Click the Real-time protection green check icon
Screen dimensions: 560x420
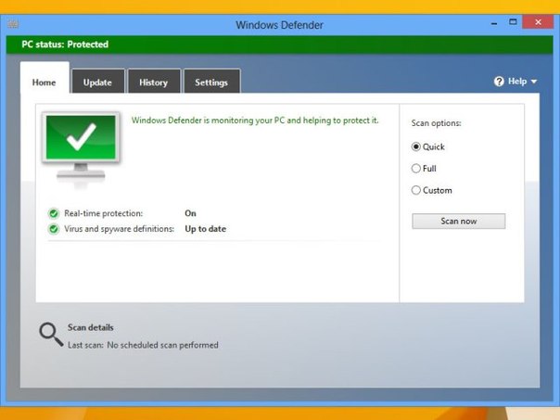pyautogui.click(x=54, y=213)
